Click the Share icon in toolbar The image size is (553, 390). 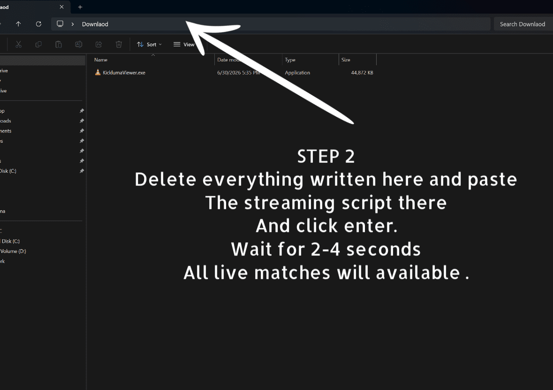click(99, 44)
